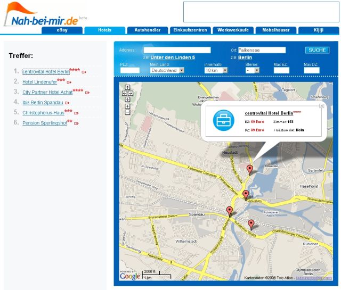Open the Kijiji tab
The width and height of the screenshot is (341, 290).
pyautogui.click(x=319, y=30)
